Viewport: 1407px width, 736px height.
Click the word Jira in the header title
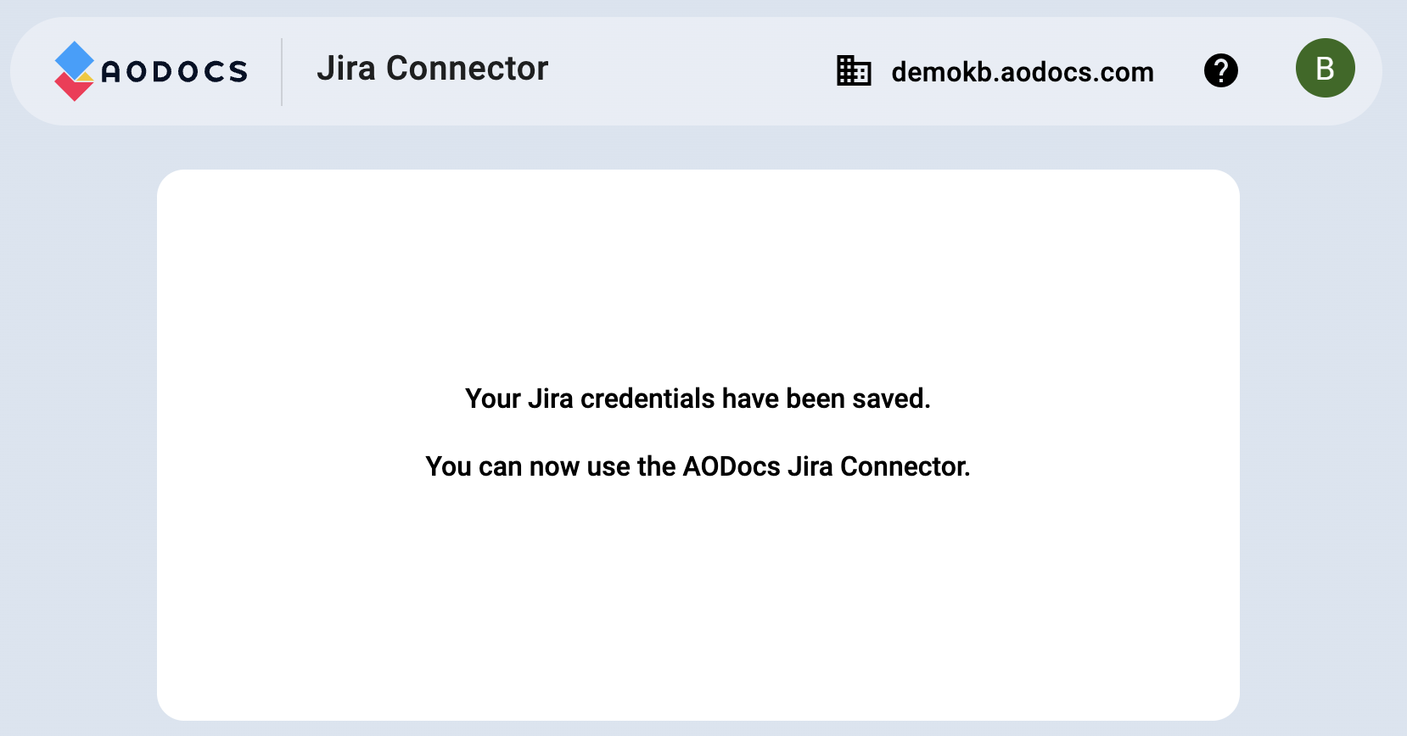[345, 69]
